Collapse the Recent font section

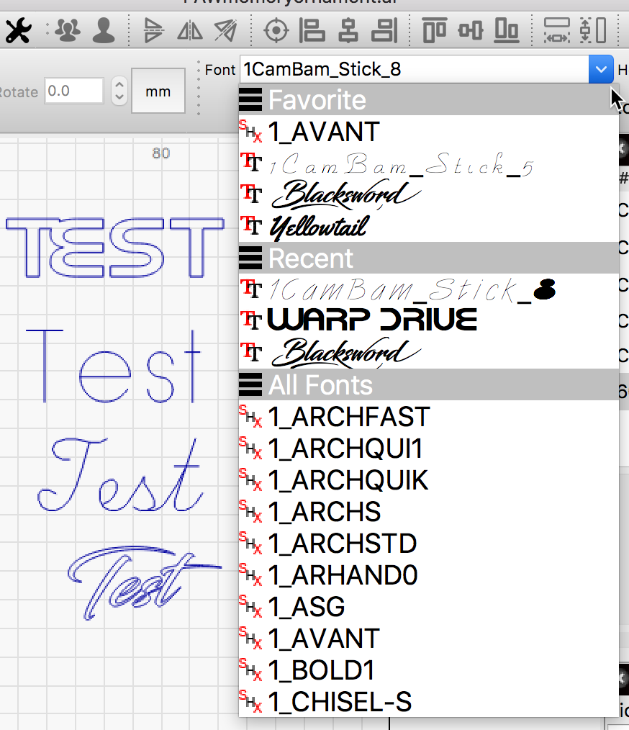click(251, 258)
